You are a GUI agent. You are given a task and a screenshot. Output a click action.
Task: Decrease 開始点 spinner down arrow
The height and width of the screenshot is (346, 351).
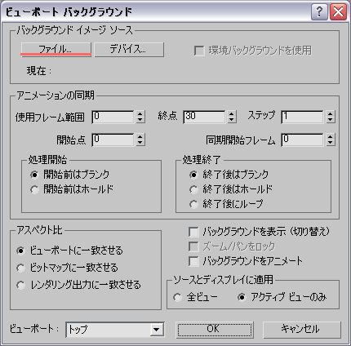tap(140, 143)
